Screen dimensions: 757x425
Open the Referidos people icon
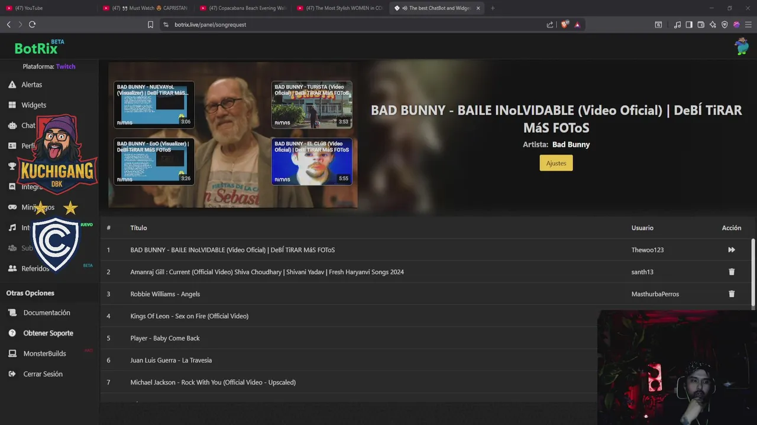[x=12, y=269]
